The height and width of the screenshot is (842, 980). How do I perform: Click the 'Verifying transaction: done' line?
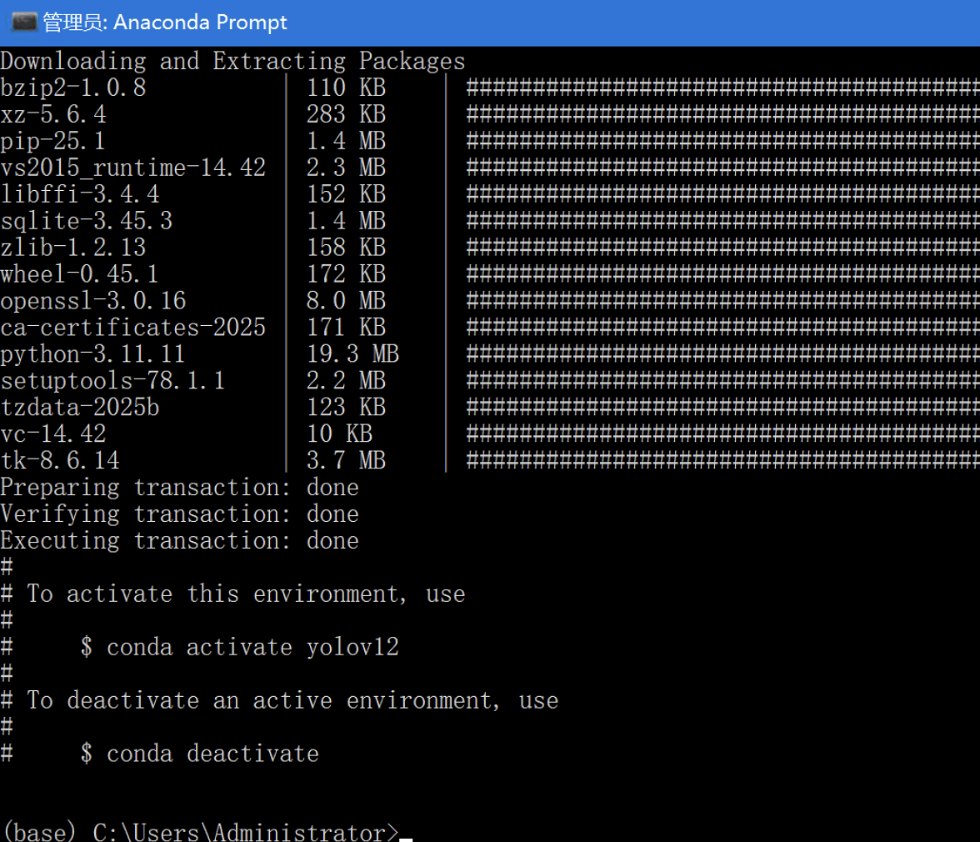[x=179, y=514]
